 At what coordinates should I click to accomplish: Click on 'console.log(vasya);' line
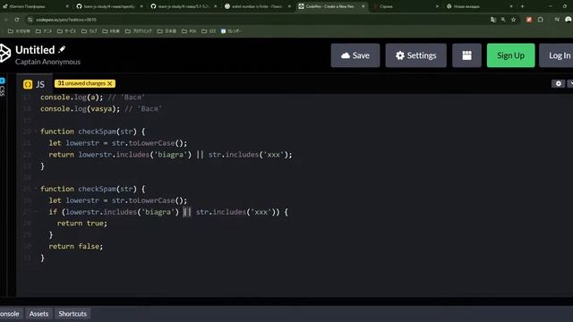point(80,109)
